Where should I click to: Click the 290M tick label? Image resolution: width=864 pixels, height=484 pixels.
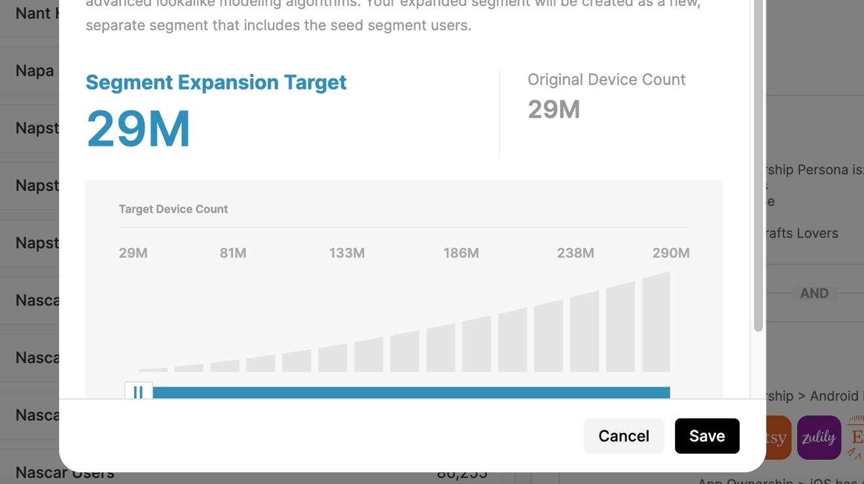671,253
